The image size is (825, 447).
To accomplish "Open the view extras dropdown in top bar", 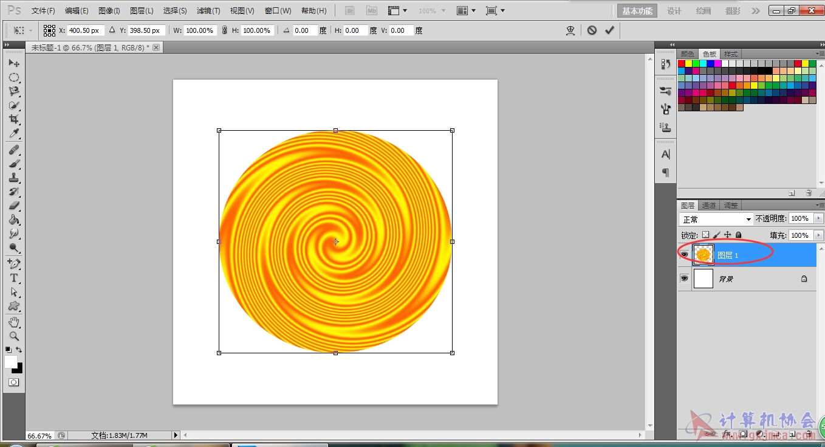I will coord(398,11).
